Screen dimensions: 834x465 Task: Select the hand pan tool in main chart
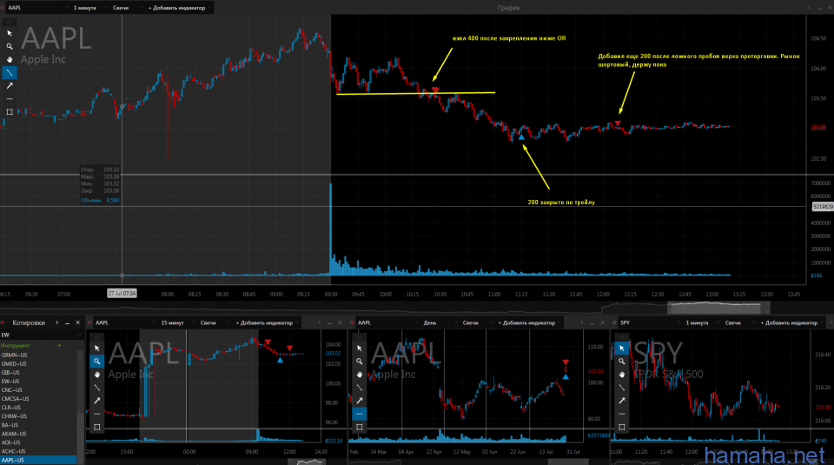pos(10,60)
